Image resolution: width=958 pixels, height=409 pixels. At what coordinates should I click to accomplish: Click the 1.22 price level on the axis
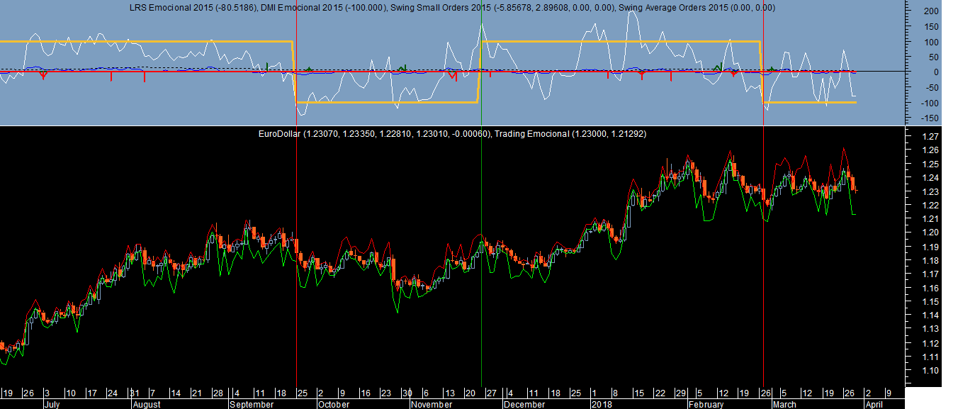point(930,206)
